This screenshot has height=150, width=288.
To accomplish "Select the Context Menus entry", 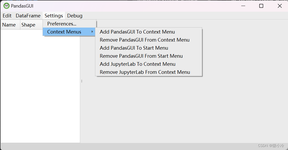I will [x=64, y=32].
